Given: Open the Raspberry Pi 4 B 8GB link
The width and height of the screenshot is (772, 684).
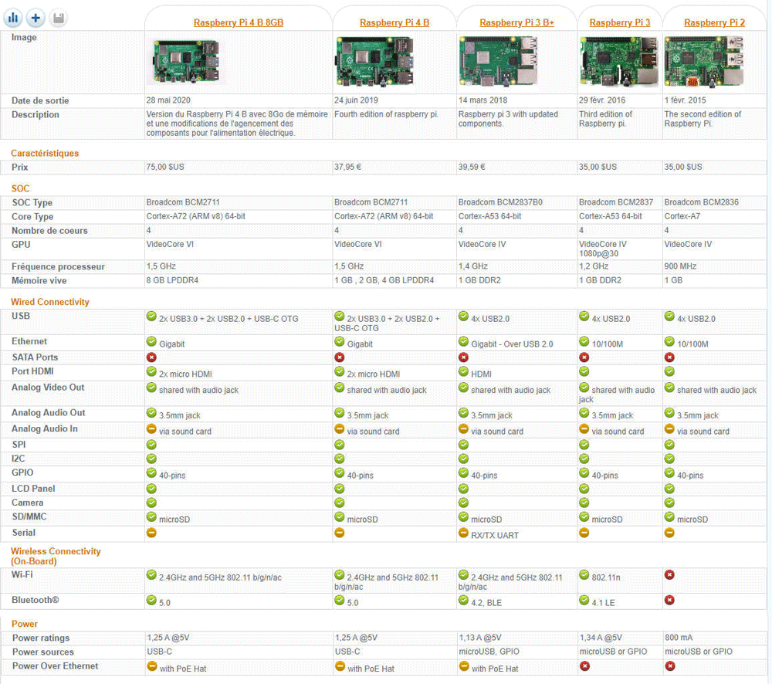Looking at the screenshot, I should click(x=239, y=22).
